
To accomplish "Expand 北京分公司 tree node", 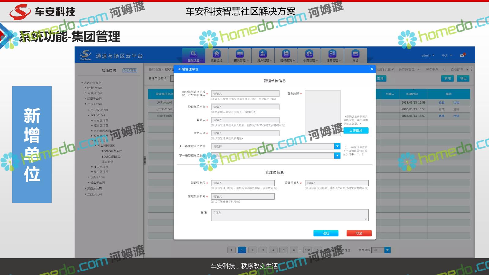I will [85, 88].
